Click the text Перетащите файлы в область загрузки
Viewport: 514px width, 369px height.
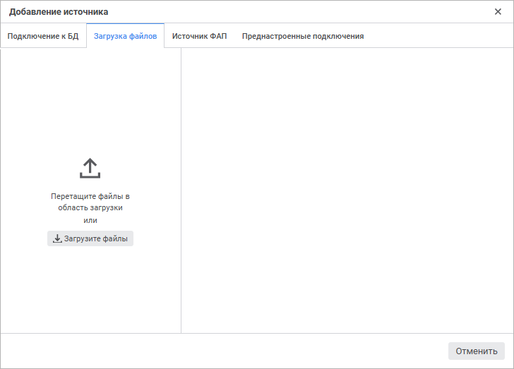coord(90,202)
